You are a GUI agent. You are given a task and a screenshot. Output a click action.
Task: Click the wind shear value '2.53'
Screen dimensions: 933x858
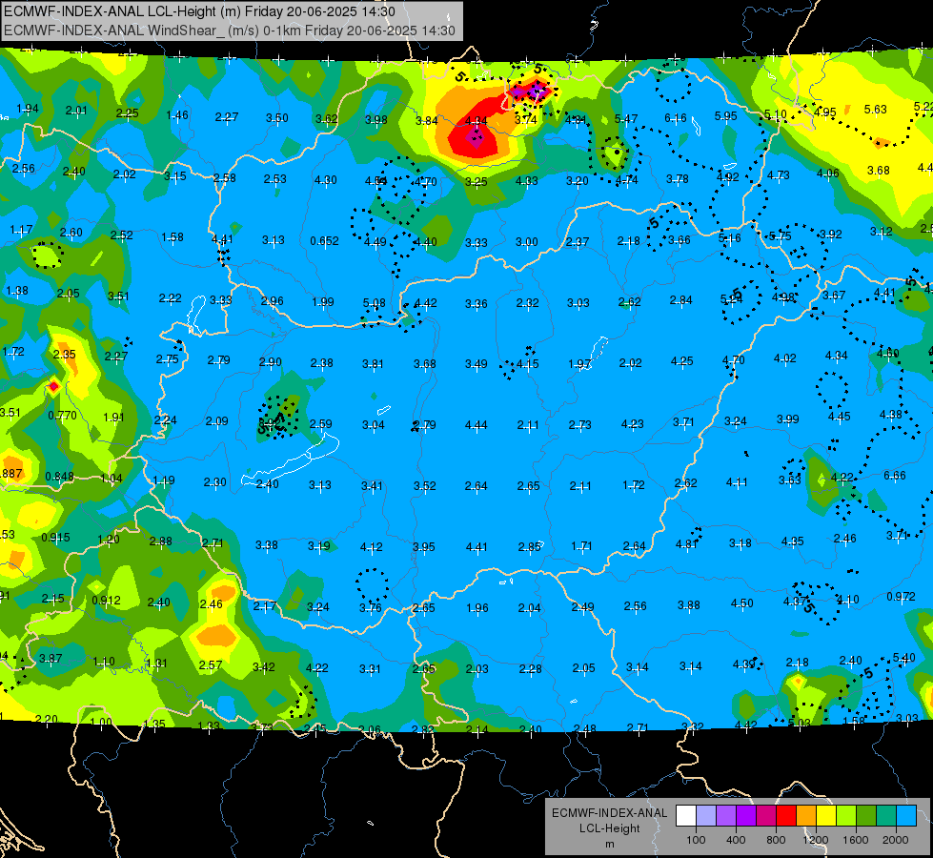click(x=274, y=178)
